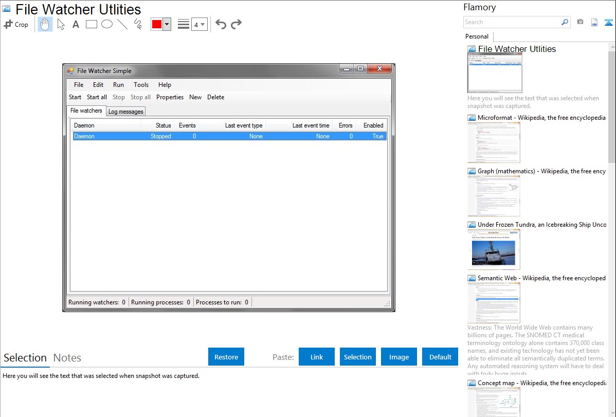The width and height of the screenshot is (616, 417).
Task: Pick the rectangle shape tool
Action: click(x=91, y=24)
